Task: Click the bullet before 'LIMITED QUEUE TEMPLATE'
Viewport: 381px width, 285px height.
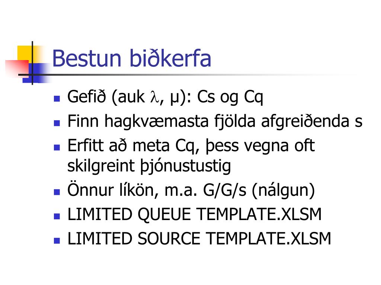Action: click(x=57, y=216)
